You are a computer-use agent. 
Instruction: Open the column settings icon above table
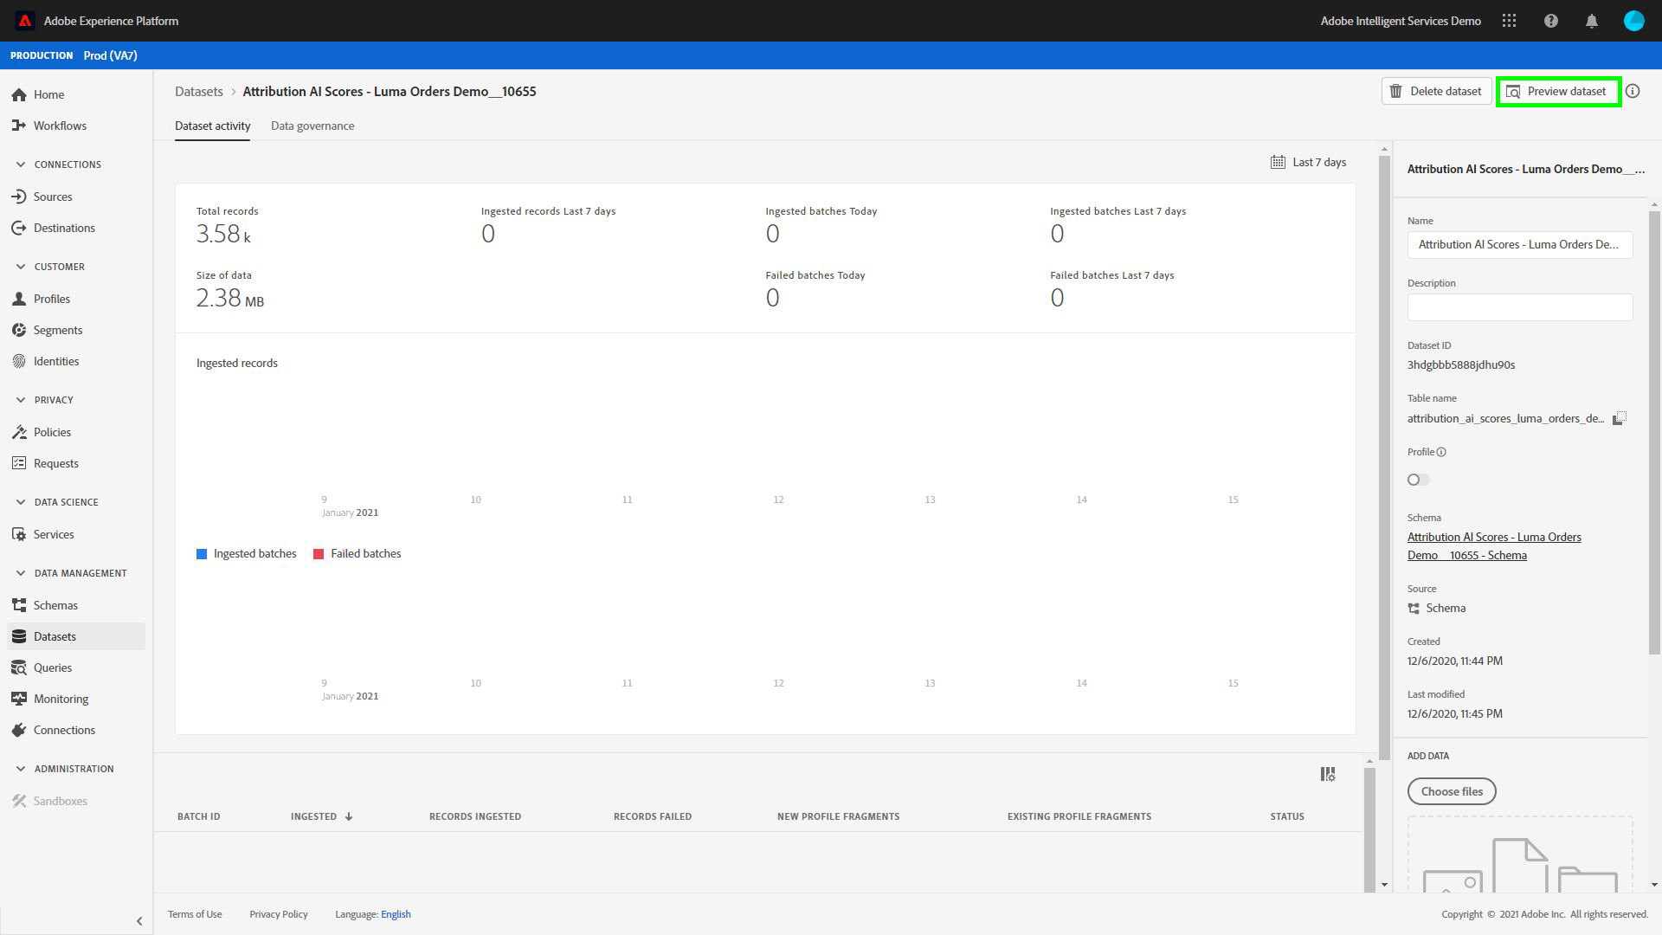tap(1327, 774)
